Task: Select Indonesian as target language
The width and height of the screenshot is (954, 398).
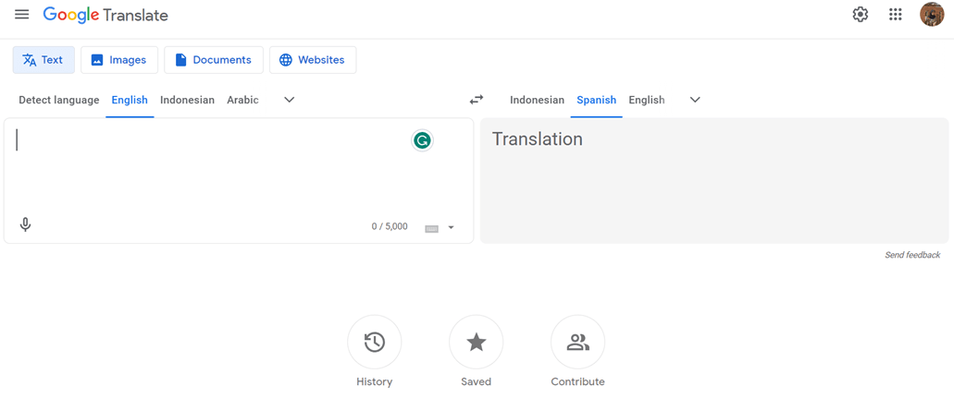Action: click(538, 101)
